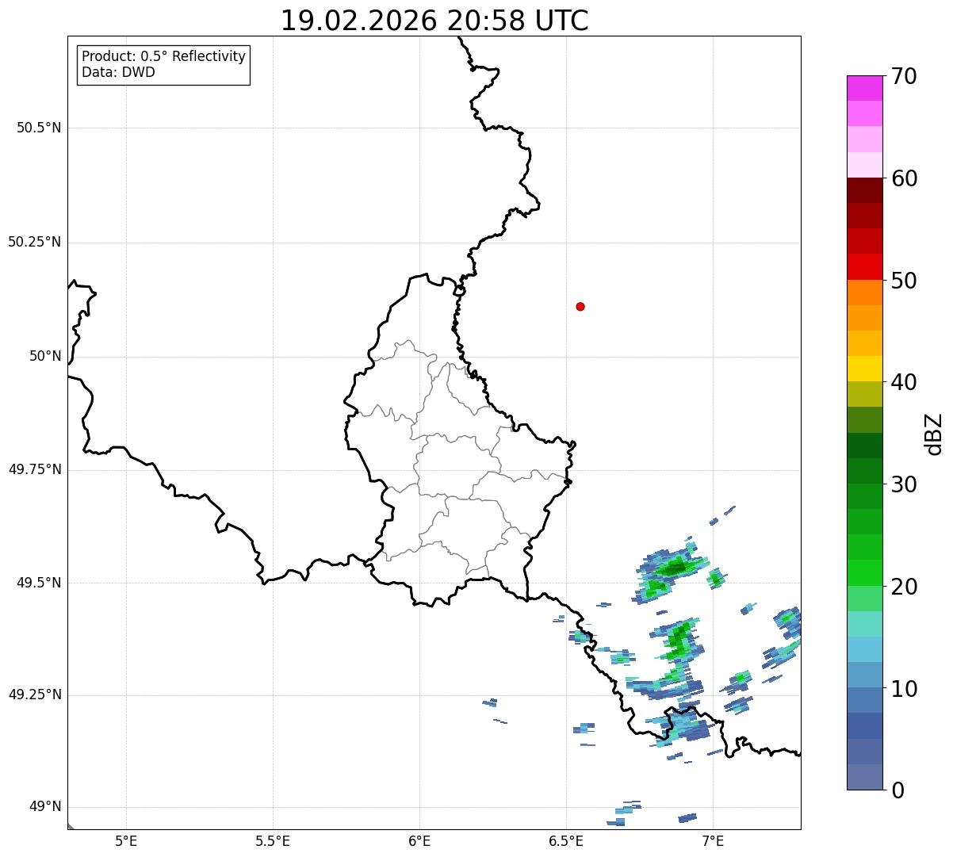Click the orange colorbar swatch just below 50
This screenshot has height=857, width=953.
(865, 293)
